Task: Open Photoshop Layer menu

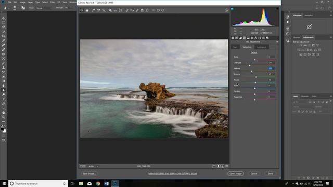Action: pos(30,2)
